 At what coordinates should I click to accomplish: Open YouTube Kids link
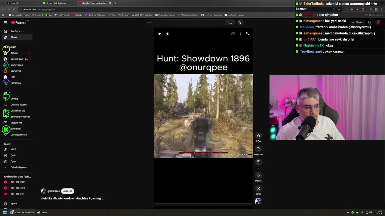(17, 194)
